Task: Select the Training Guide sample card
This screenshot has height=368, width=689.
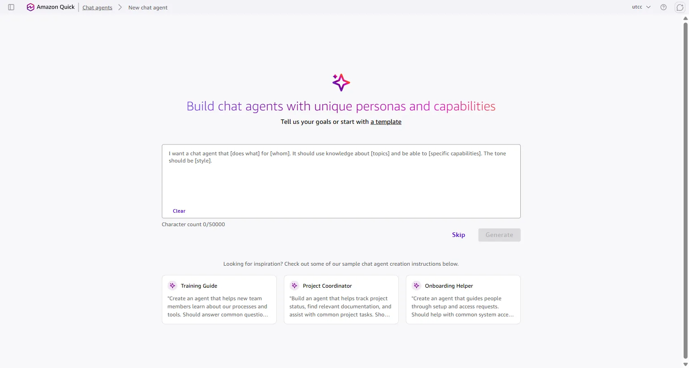Action: (x=219, y=300)
